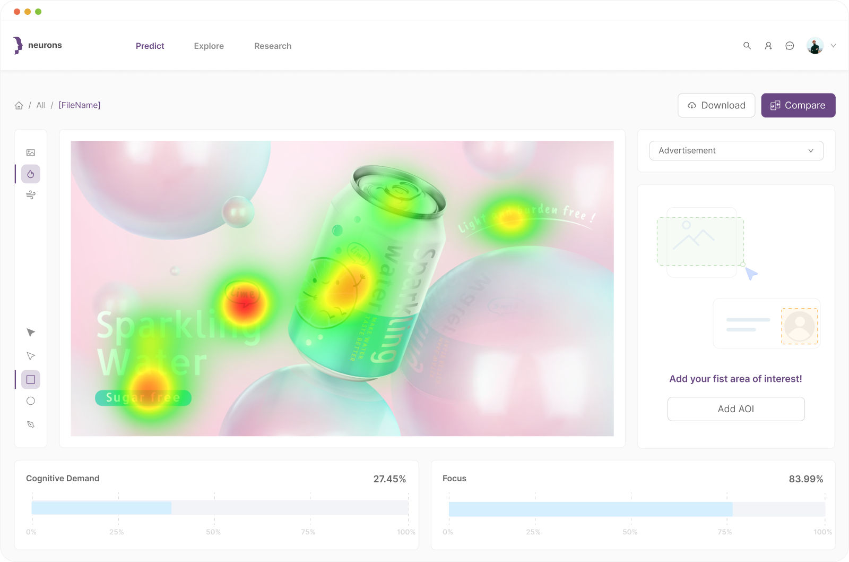Click 'Add your fist area of interest!' text

pyautogui.click(x=735, y=379)
